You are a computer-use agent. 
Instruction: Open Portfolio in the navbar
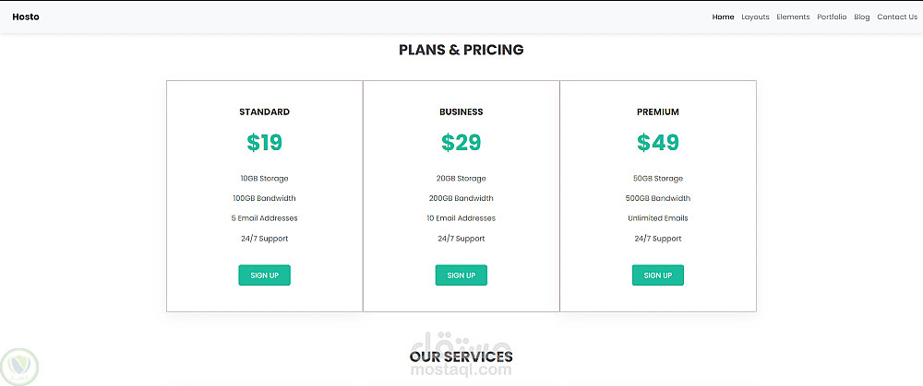832,17
